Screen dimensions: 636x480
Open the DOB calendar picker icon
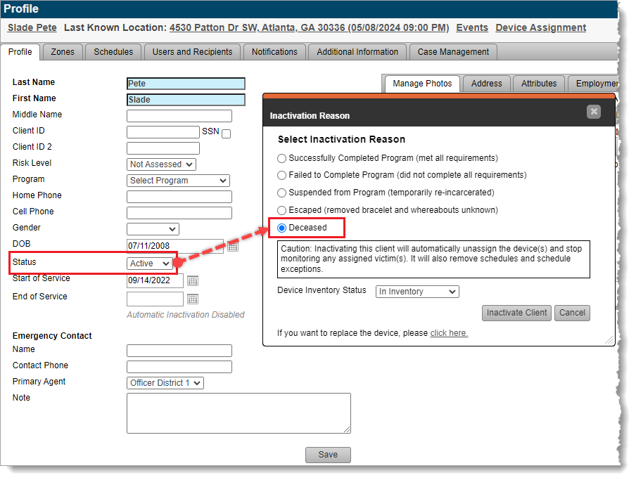tap(233, 247)
